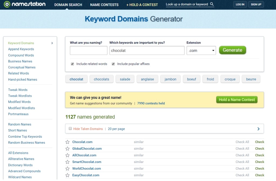Click the Namestation logo
The width and height of the screenshot is (276, 181).
point(25,4)
